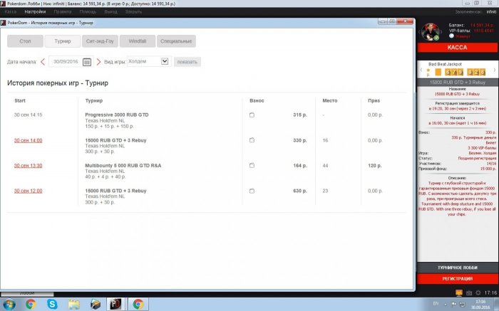Open hand history icon for Multibounty 5 000 RUB
Screen dimensions: 499x311
(x=252, y=166)
